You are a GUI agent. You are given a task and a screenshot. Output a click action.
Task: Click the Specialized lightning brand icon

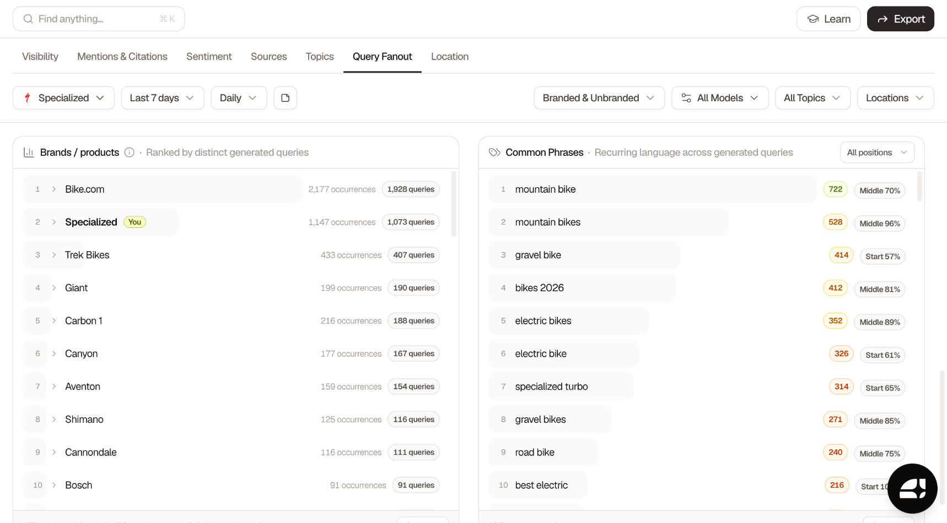click(x=27, y=98)
